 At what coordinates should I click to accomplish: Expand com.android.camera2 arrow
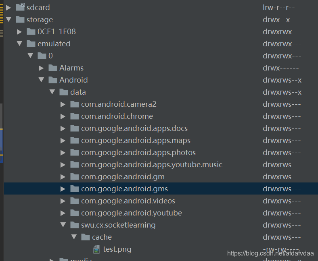coord(63,104)
